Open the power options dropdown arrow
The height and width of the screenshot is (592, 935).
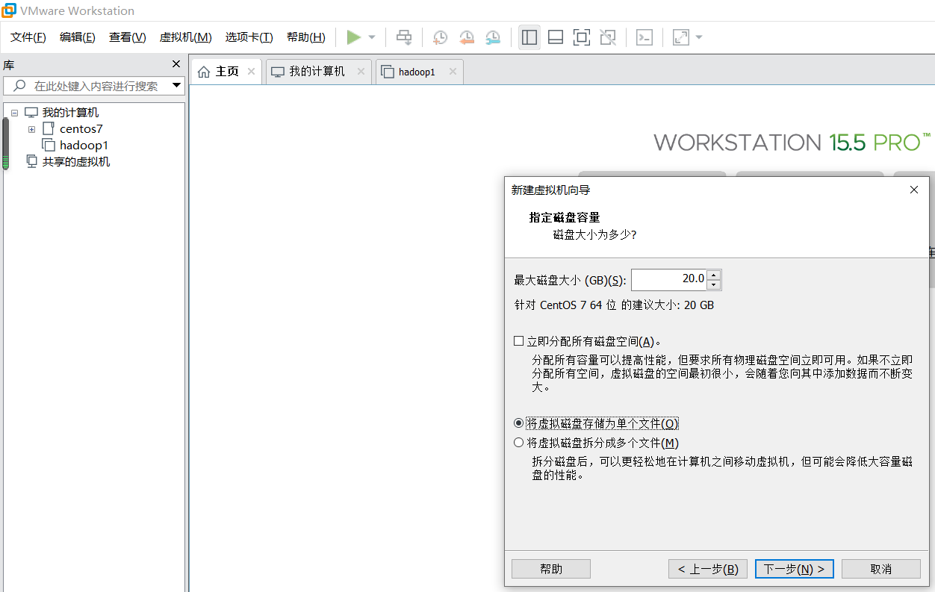tap(372, 37)
